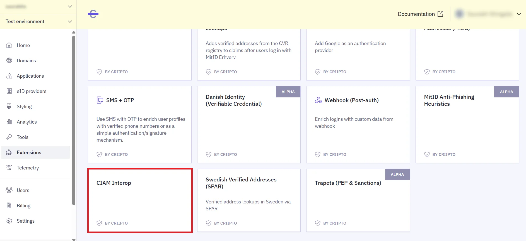Click the Extensions puzzle icon
Screen dimensions: 526x241
pyautogui.click(x=9, y=153)
